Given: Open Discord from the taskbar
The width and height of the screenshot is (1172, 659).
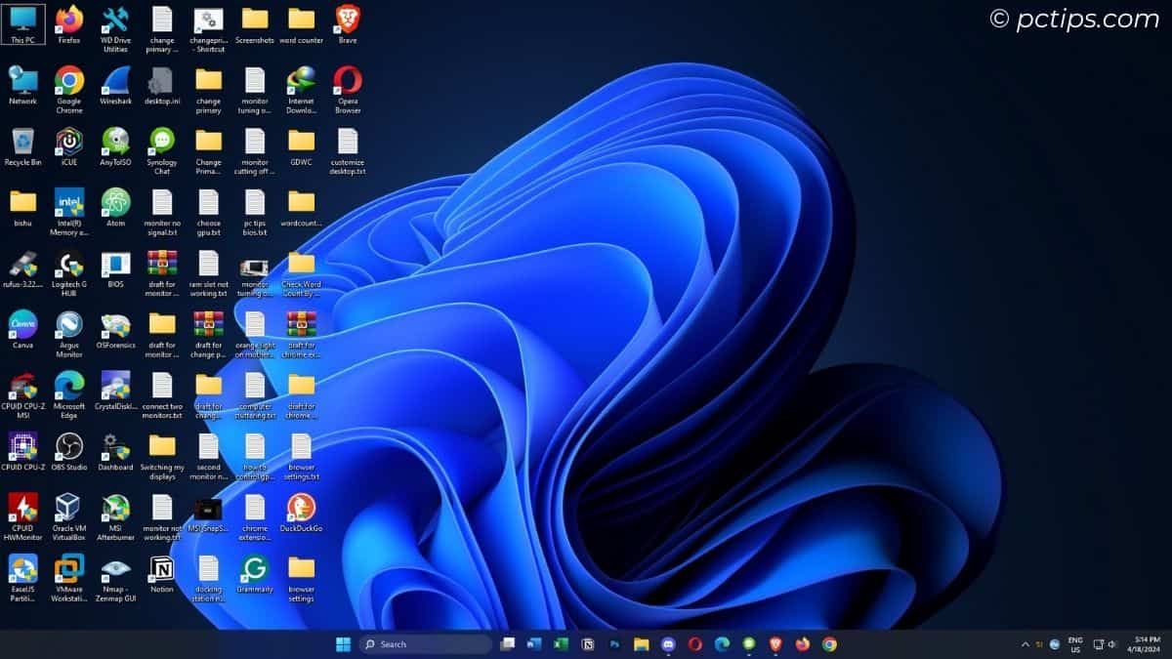Looking at the screenshot, I should coord(669,644).
